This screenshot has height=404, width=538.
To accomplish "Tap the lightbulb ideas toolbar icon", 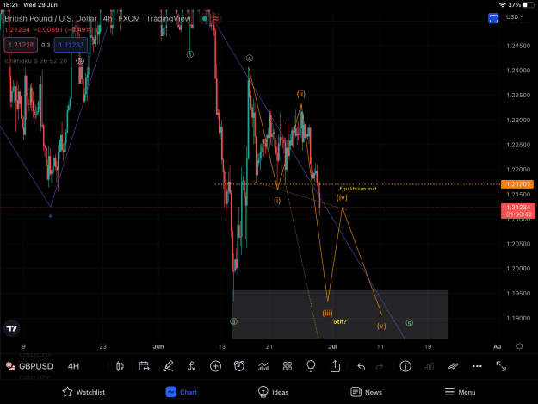I will [x=311, y=366].
